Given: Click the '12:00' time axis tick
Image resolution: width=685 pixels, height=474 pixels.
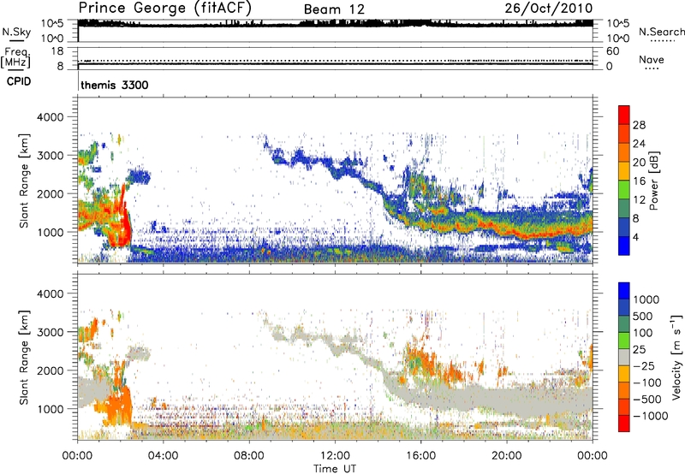Looking at the screenshot, I should pyautogui.click(x=335, y=456).
